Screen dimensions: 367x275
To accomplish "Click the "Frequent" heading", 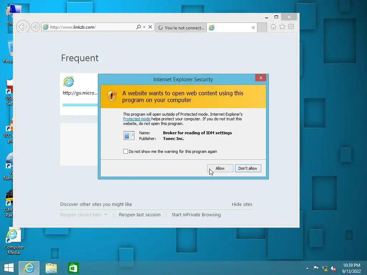I will pyautogui.click(x=80, y=58).
